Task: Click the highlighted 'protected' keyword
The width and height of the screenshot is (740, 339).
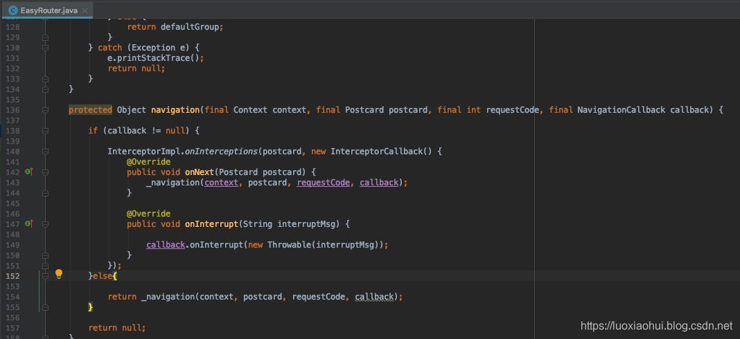Action: [90, 110]
